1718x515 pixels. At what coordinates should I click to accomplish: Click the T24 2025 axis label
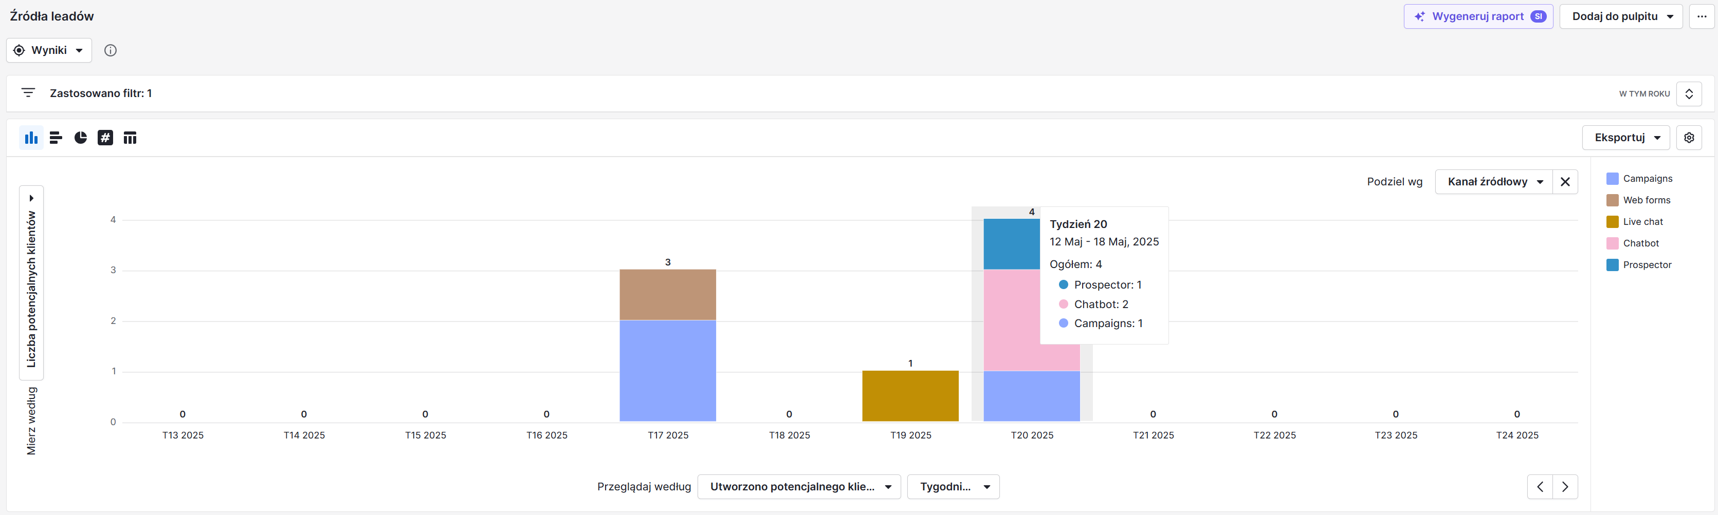click(x=1517, y=436)
